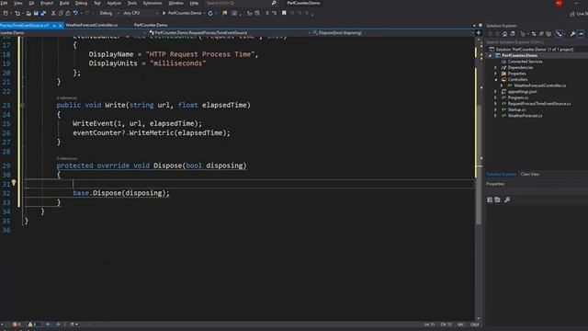Expand the Program.cs node
Image resolution: width=588 pixels, height=331 pixels.
coord(496,97)
